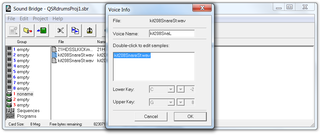
Task: Select the Sequences item in group list
Action: pyautogui.click(x=28, y=111)
